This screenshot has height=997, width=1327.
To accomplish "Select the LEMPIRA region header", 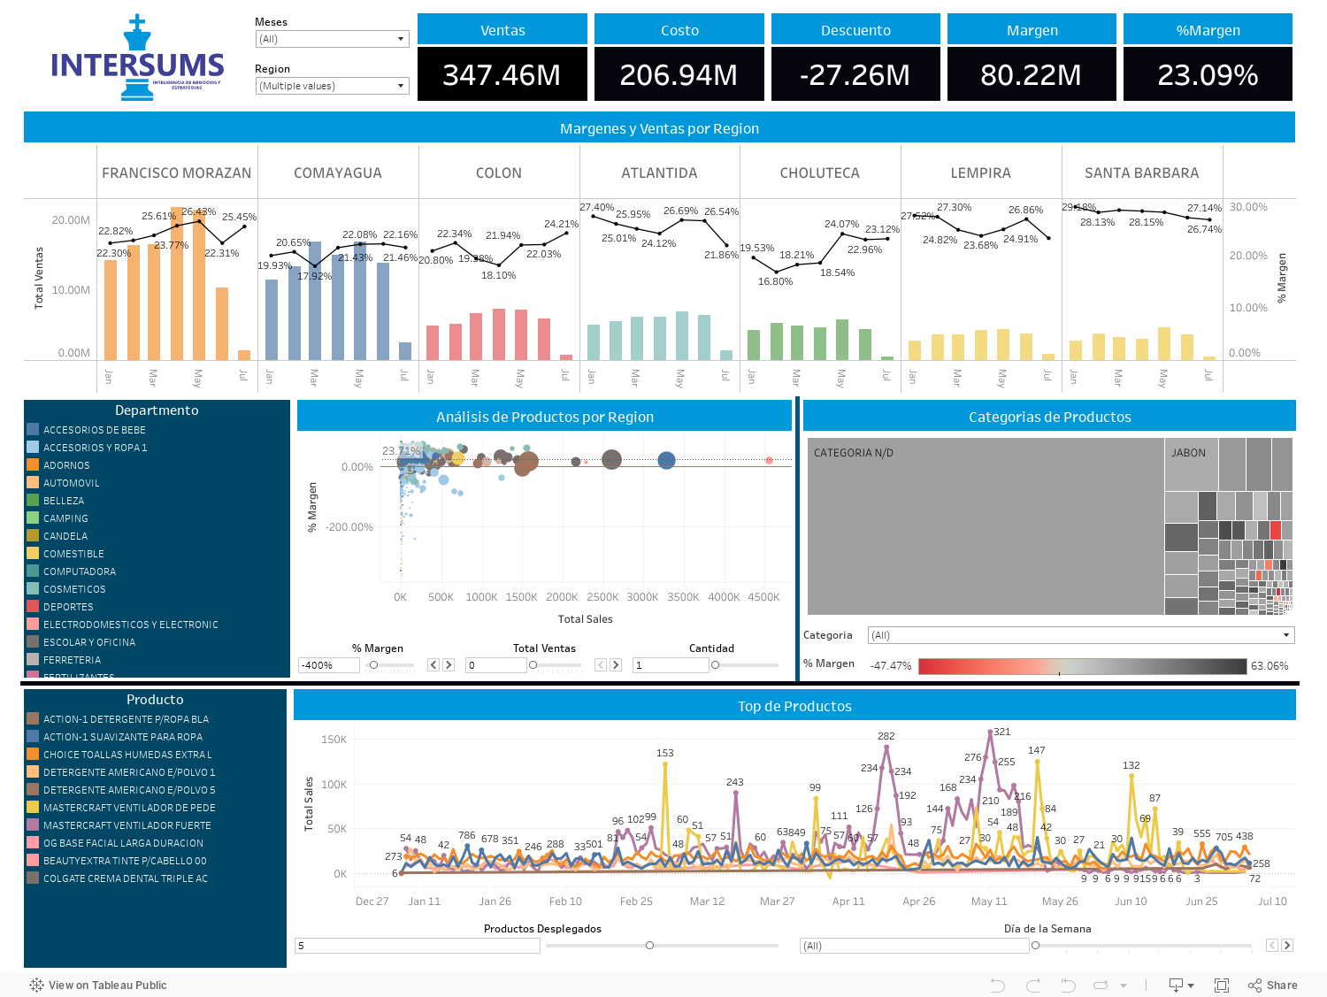I will pyautogui.click(x=981, y=173).
